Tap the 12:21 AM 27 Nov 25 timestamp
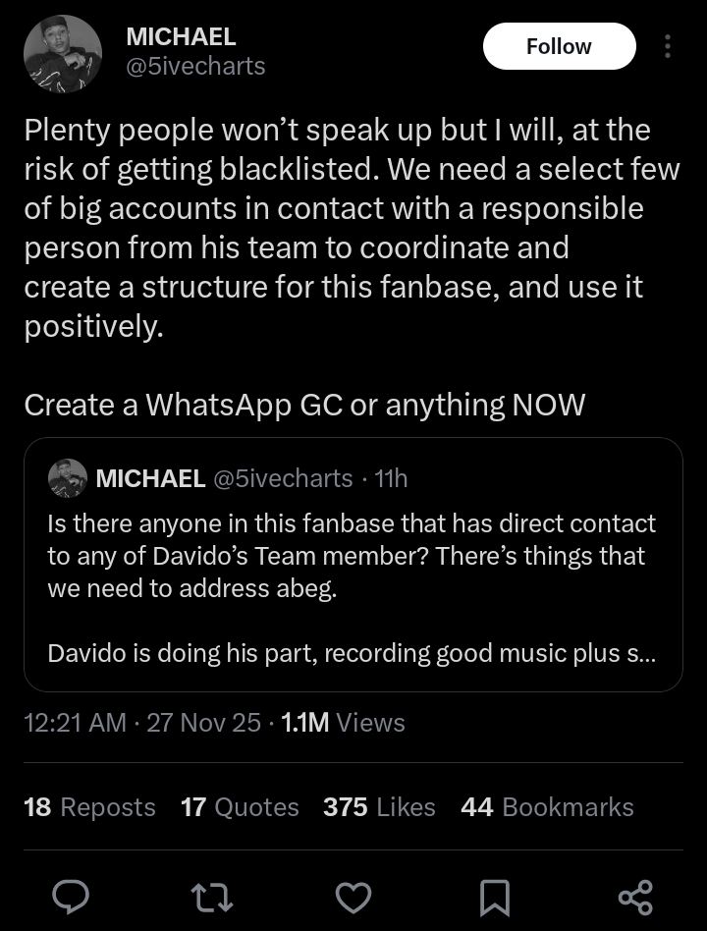707x931 pixels. pyautogui.click(x=142, y=723)
